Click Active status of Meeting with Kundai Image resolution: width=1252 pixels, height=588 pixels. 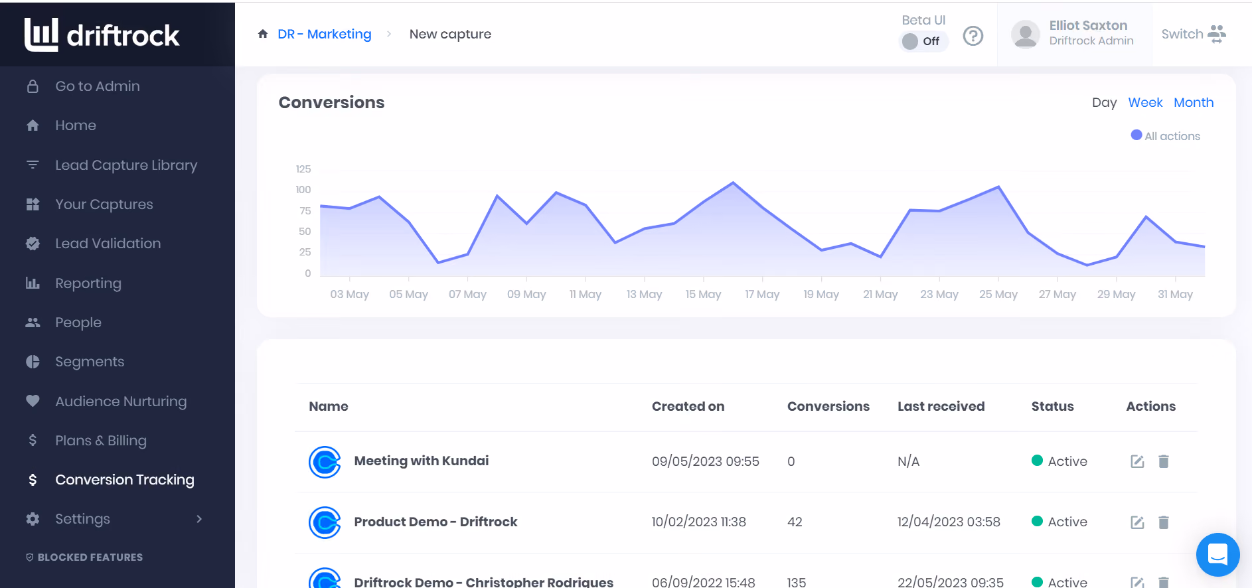pos(1059,461)
